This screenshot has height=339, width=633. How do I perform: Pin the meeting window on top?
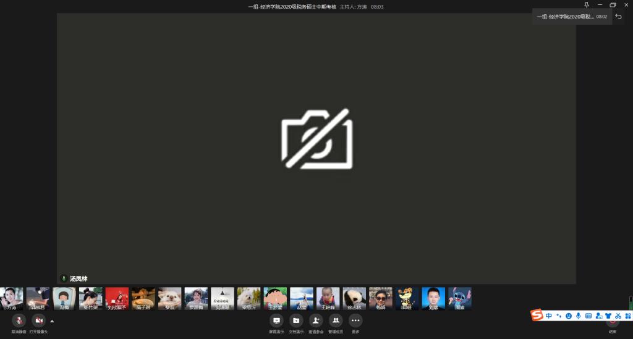pos(587,5)
